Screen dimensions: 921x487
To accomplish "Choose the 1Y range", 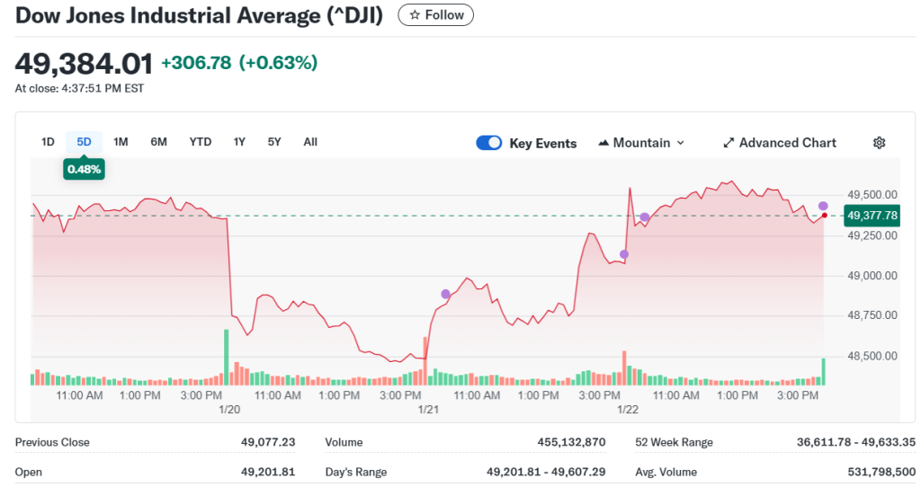I will point(239,142).
